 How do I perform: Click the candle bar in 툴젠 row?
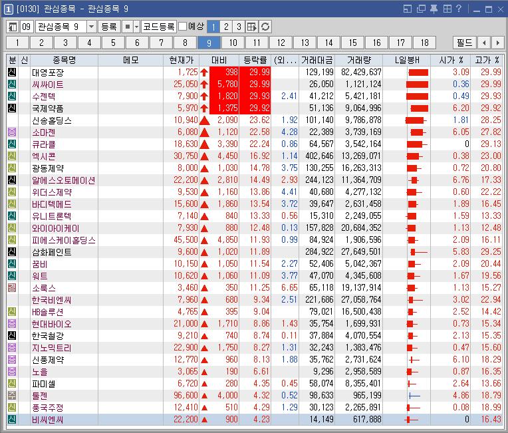(x=414, y=396)
